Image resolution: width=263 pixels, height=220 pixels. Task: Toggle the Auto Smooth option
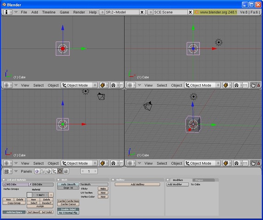[68, 184]
